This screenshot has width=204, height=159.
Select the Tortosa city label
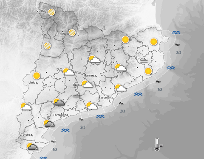pos(27,134)
